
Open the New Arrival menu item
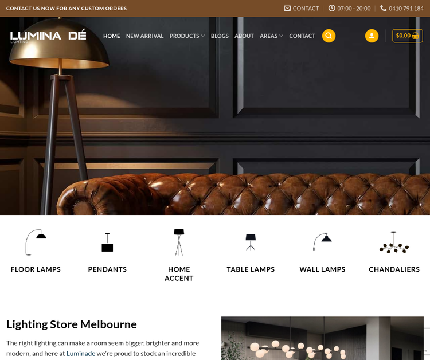[x=145, y=36]
